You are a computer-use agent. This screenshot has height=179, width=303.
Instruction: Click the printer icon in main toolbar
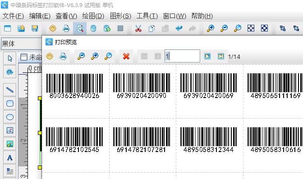[x=66, y=28]
